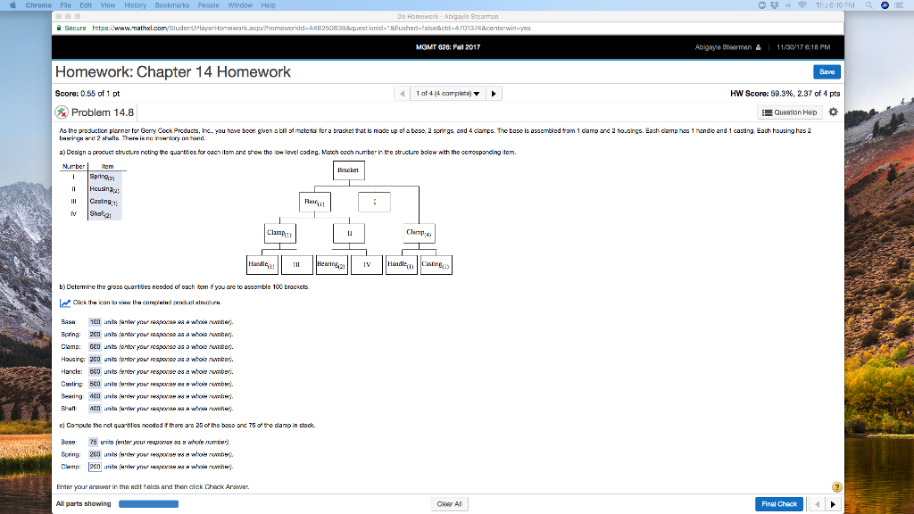Click the Problem 14.8 pencil icon
914x514 pixels.
pos(61,111)
